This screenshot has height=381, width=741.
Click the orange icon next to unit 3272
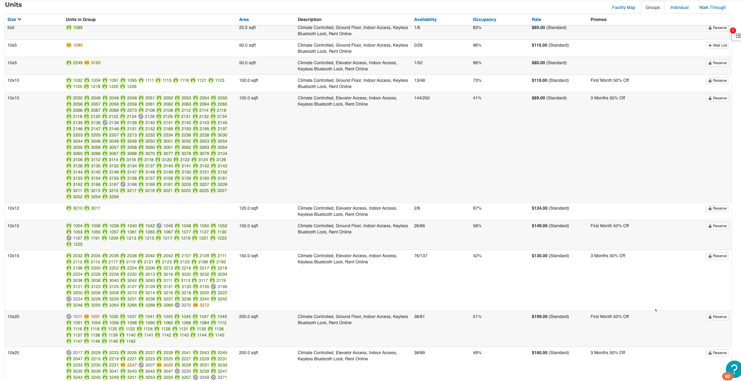pyautogui.click(x=195, y=305)
